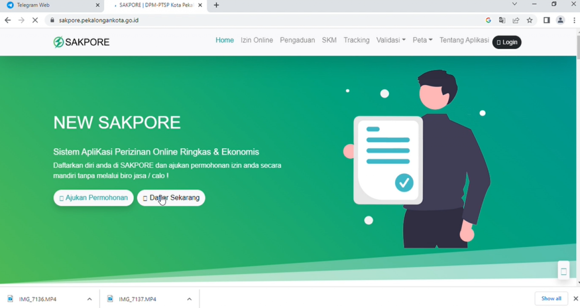Open the IMG_7136.MP4 download

[38, 299]
